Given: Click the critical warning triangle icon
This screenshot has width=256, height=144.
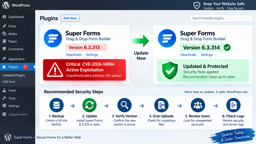Looking at the screenshot, I should point(55,70).
